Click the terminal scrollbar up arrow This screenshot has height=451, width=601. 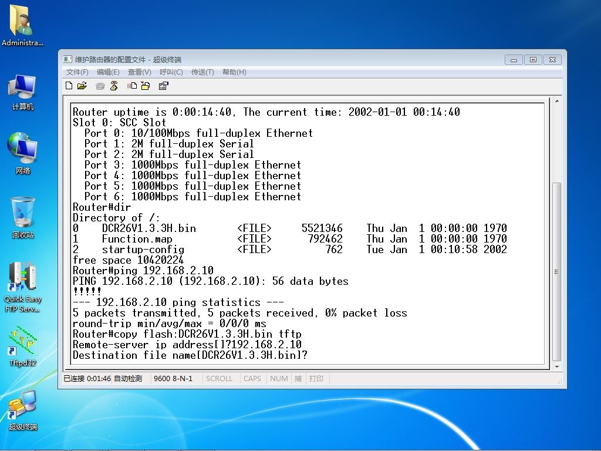[x=557, y=101]
